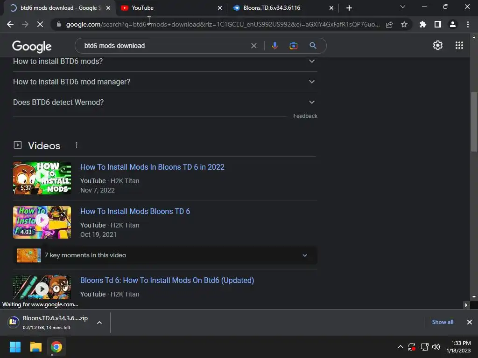Play the 4:03 video thumbnail

pyautogui.click(x=42, y=222)
